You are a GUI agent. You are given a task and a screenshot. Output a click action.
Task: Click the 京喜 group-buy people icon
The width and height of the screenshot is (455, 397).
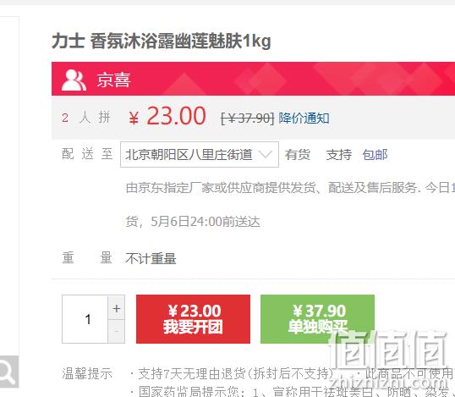click(x=74, y=80)
